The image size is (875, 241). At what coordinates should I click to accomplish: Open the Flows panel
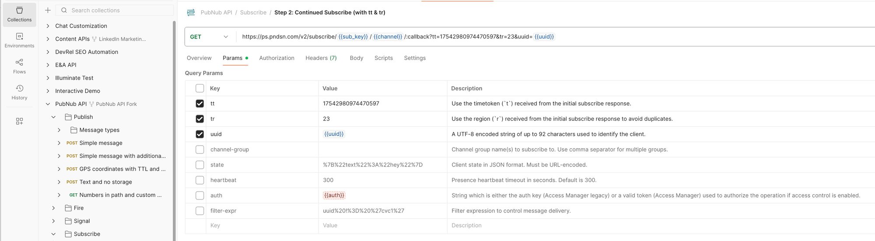coord(19,66)
